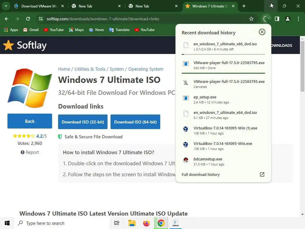Open en_windows_7_ultimate_x64_dvd.iso entry
Screen dimensions: 305x229
pyautogui.click(x=223, y=115)
